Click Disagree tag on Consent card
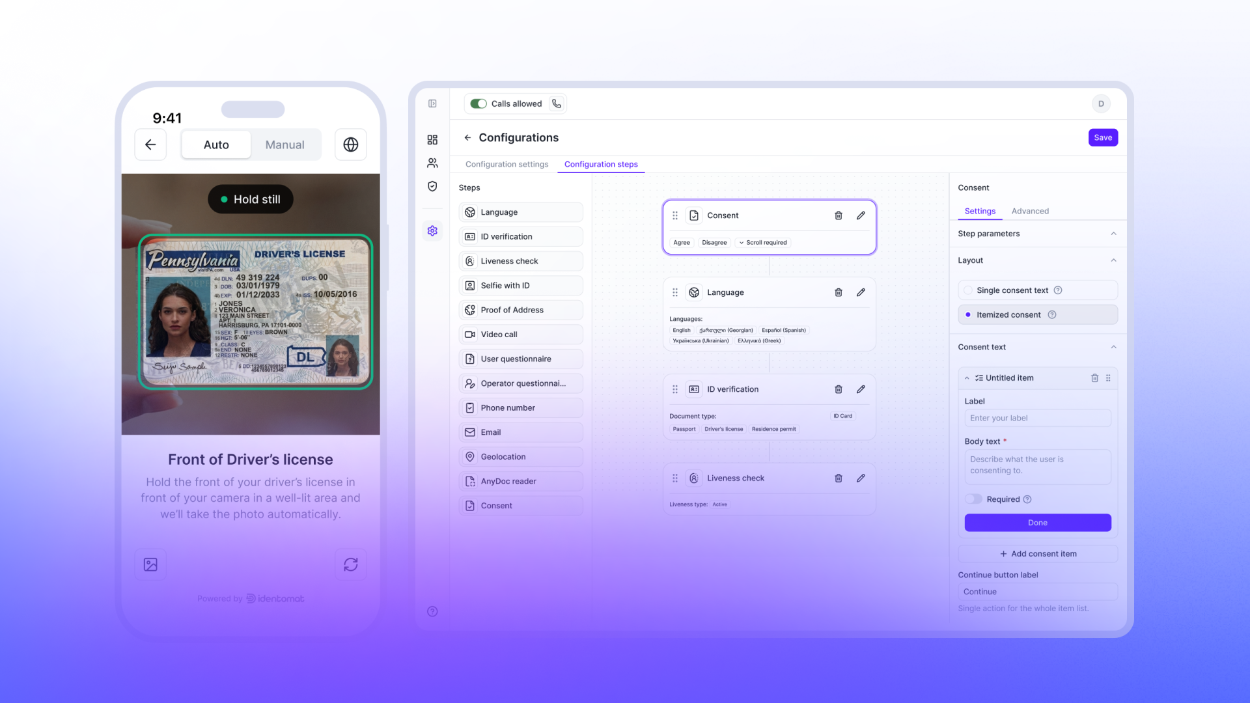This screenshot has width=1250, height=703. (x=714, y=242)
